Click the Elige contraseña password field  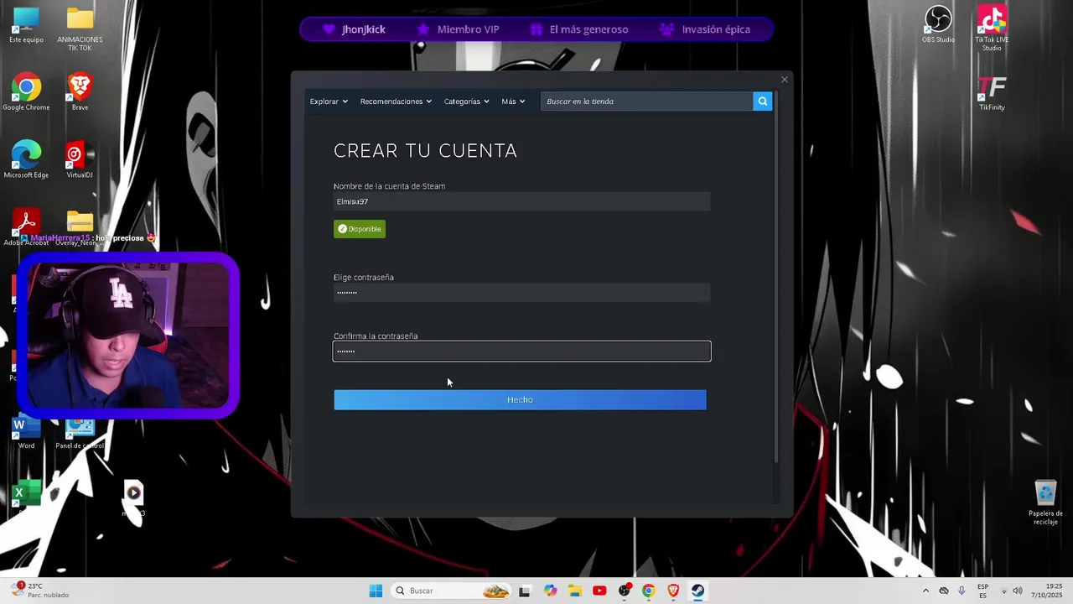(521, 292)
